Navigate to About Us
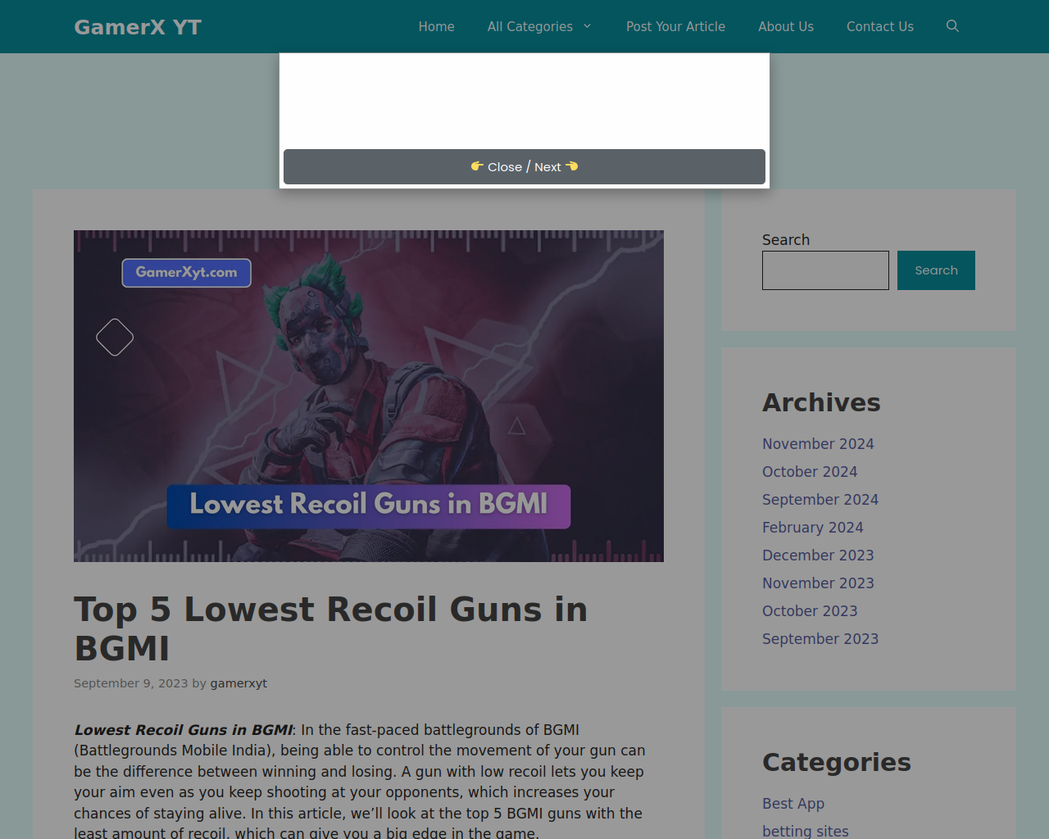This screenshot has height=839, width=1049. 786,26
